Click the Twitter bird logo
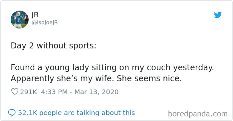The width and height of the screenshot is (233, 121). (x=218, y=15)
